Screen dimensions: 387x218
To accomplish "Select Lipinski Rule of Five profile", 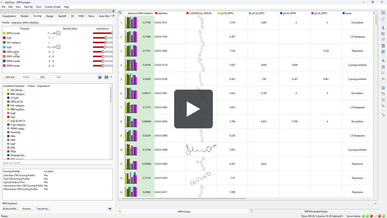I will point(14,182).
